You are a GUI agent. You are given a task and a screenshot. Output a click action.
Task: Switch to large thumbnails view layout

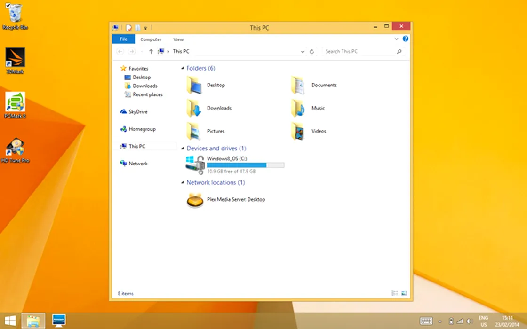click(404, 293)
